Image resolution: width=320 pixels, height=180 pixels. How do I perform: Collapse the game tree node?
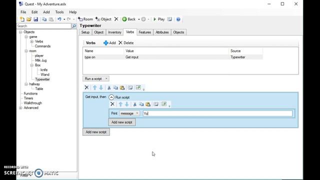tap(26, 36)
